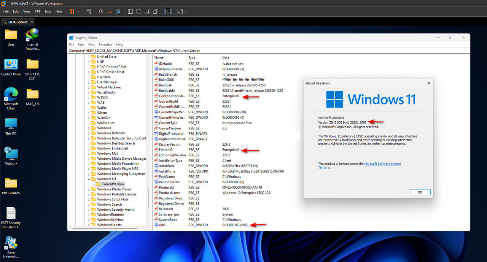Viewport: 487px width, 262px height.
Task: Select the ProductName value row
Action: click(x=226, y=193)
